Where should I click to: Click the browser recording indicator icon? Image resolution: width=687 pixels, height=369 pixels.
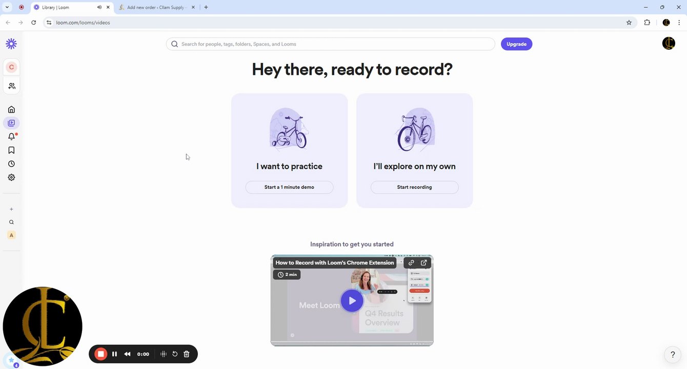click(x=22, y=7)
